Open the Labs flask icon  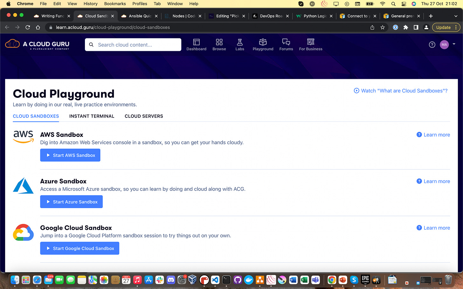(x=240, y=44)
